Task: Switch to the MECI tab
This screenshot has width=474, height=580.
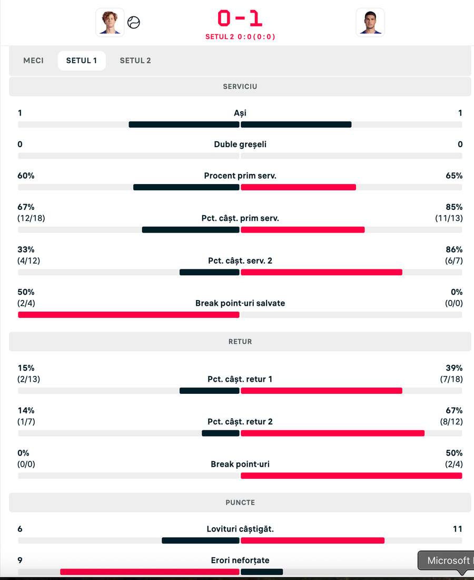Action: click(33, 60)
